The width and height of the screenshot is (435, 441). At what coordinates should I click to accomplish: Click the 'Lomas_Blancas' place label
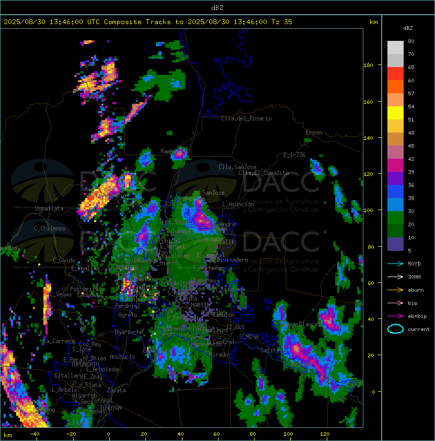click(300, 324)
